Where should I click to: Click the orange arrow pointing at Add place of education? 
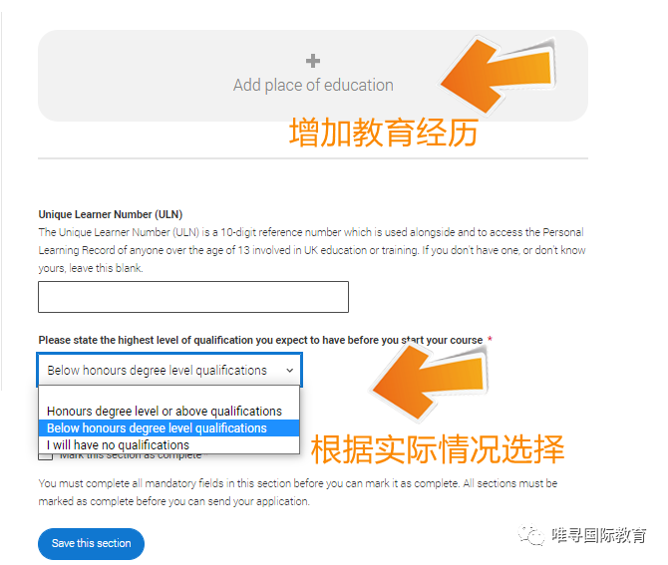[x=498, y=76]
